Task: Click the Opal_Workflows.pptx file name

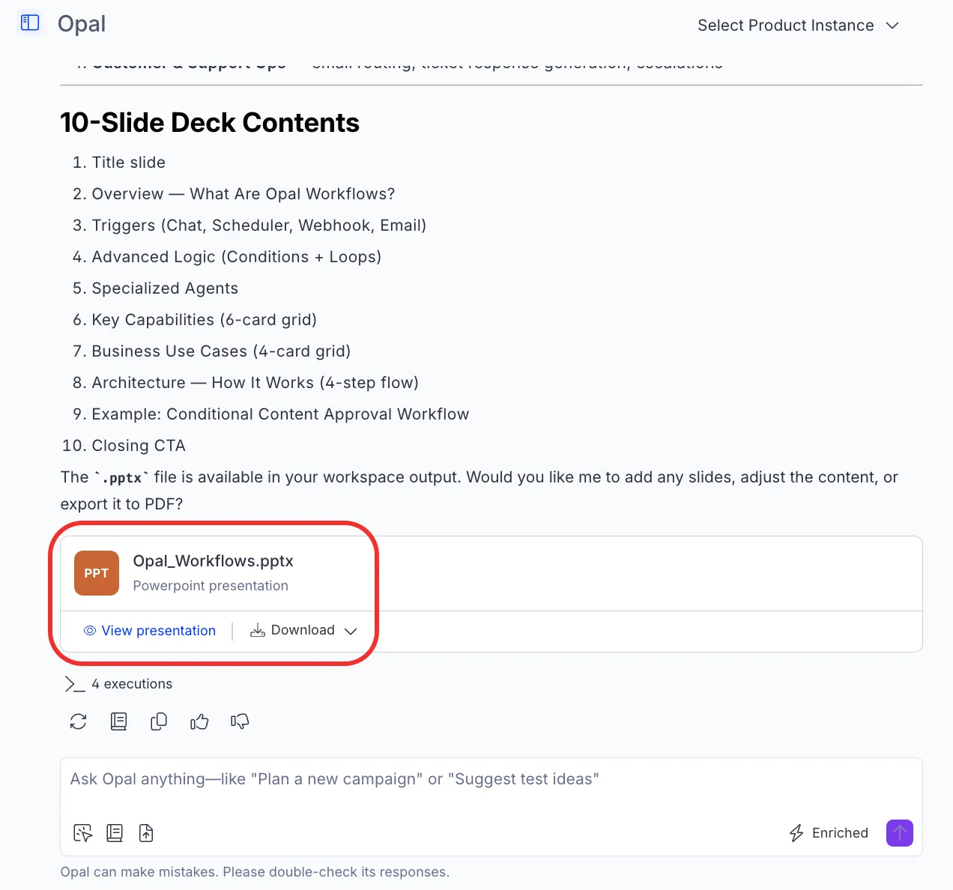Action: pyautogui.click(x=213, y=561)
